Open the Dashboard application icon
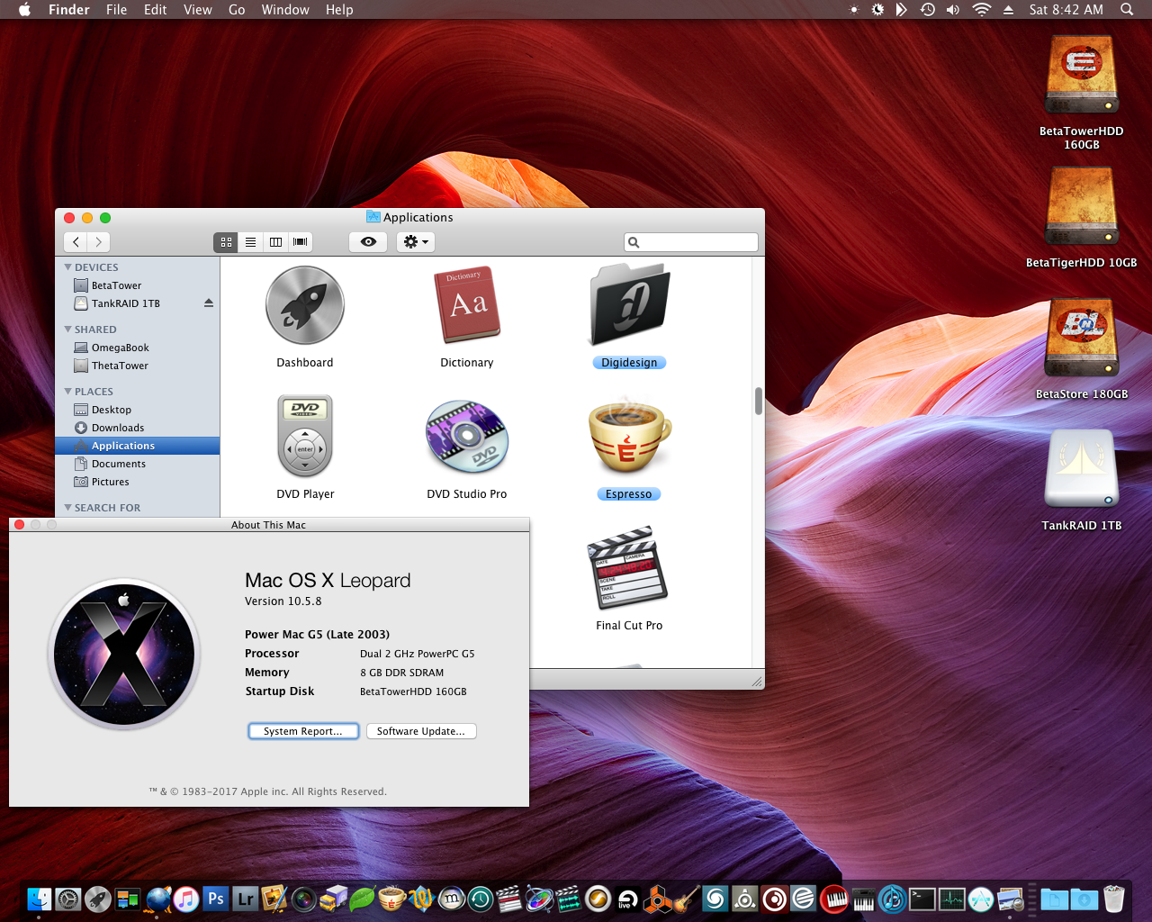This screenshot has height=922, width=1152. (x=305, y=306)
